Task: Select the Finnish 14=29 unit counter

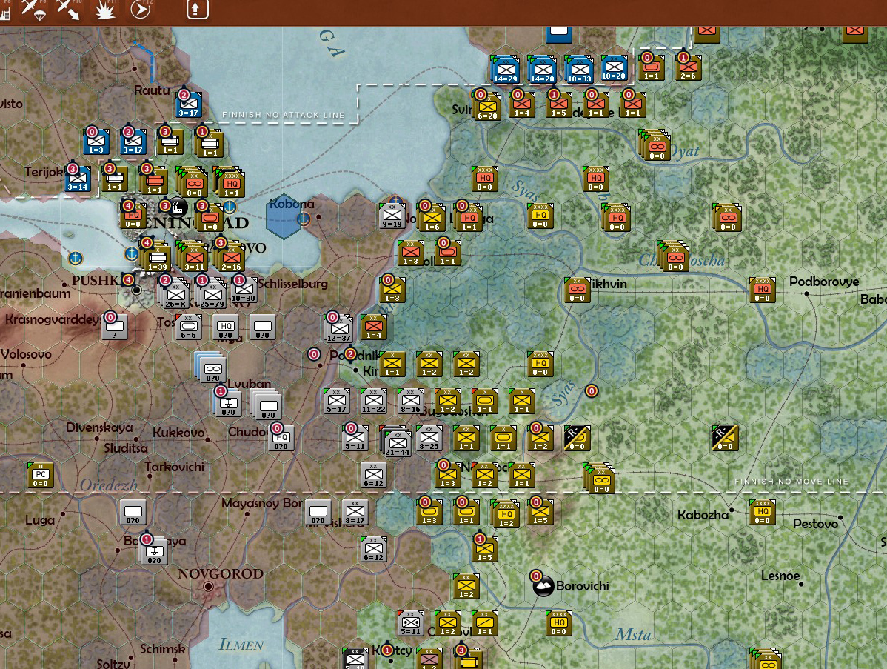Action: (505, 70)
